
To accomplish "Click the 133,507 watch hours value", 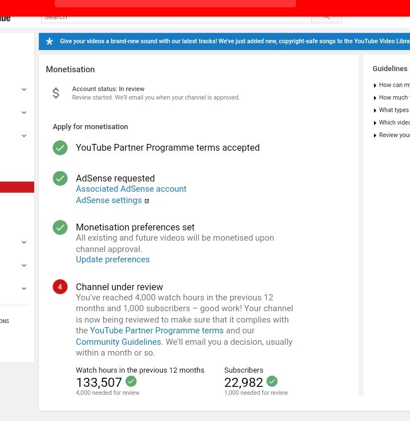I will point(99,382).
